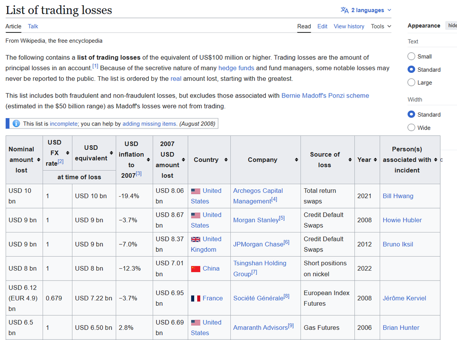Open the 2 languages selector
This screenshot has height=340, width=457.
coord(366,10)
